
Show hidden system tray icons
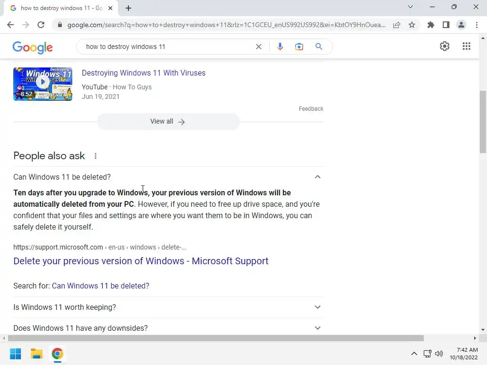pos(414,353)
